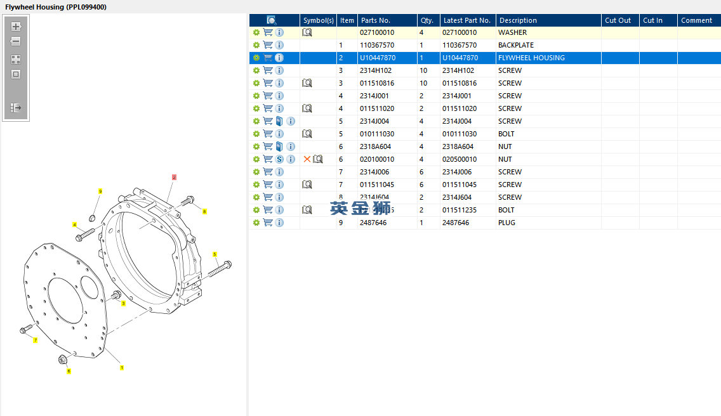Open the blue book icon for SCREW 2314J004
721x416 pixels.
279,121
